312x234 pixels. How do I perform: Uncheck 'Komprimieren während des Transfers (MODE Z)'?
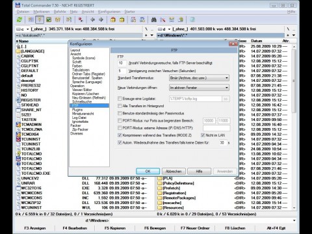point(120,135)
